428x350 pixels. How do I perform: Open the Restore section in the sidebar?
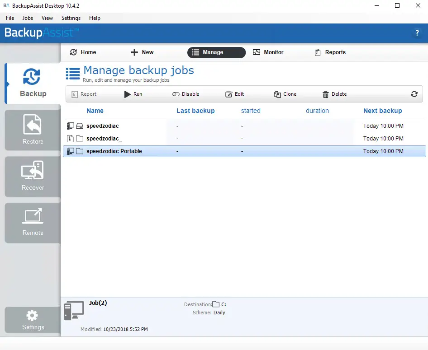[x=33, y=130]
